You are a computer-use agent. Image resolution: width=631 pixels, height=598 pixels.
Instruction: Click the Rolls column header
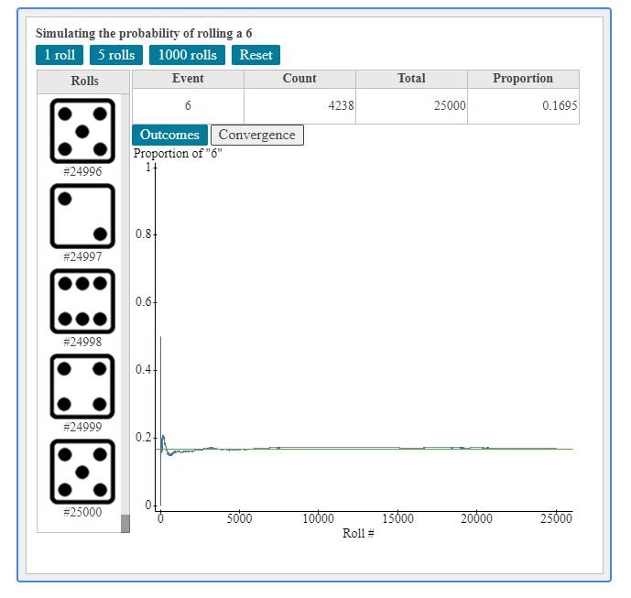point(83,82)
